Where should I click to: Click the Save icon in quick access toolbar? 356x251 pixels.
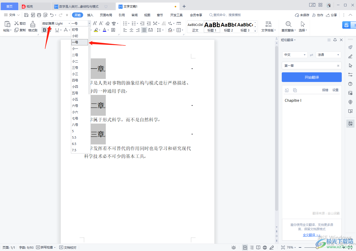coord(26,15)
